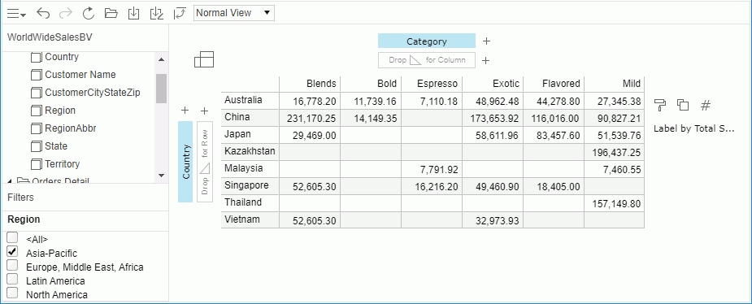
Task: Check Europe, Middle East, Africa filter
Action: point(13,265)
